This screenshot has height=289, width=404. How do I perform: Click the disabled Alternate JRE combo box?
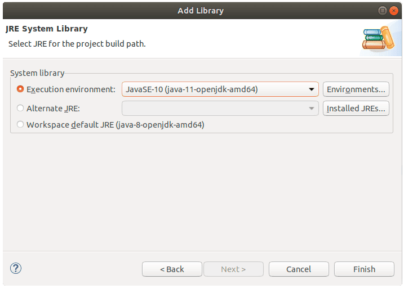pyautogui.click(x=220, y=109)
